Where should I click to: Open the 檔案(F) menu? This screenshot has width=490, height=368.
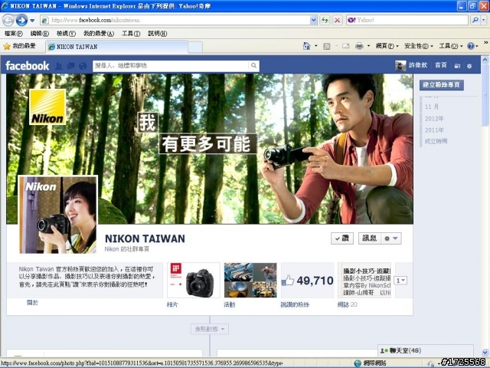pyautogui.click(x=14, y=33)
